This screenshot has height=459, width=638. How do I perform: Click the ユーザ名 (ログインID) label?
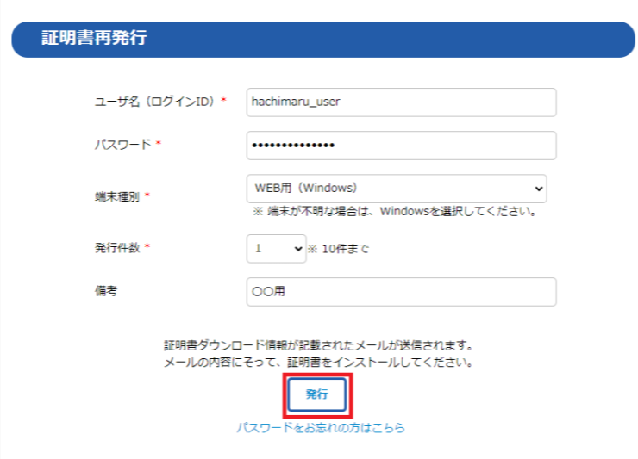click(x=155, y=102)
